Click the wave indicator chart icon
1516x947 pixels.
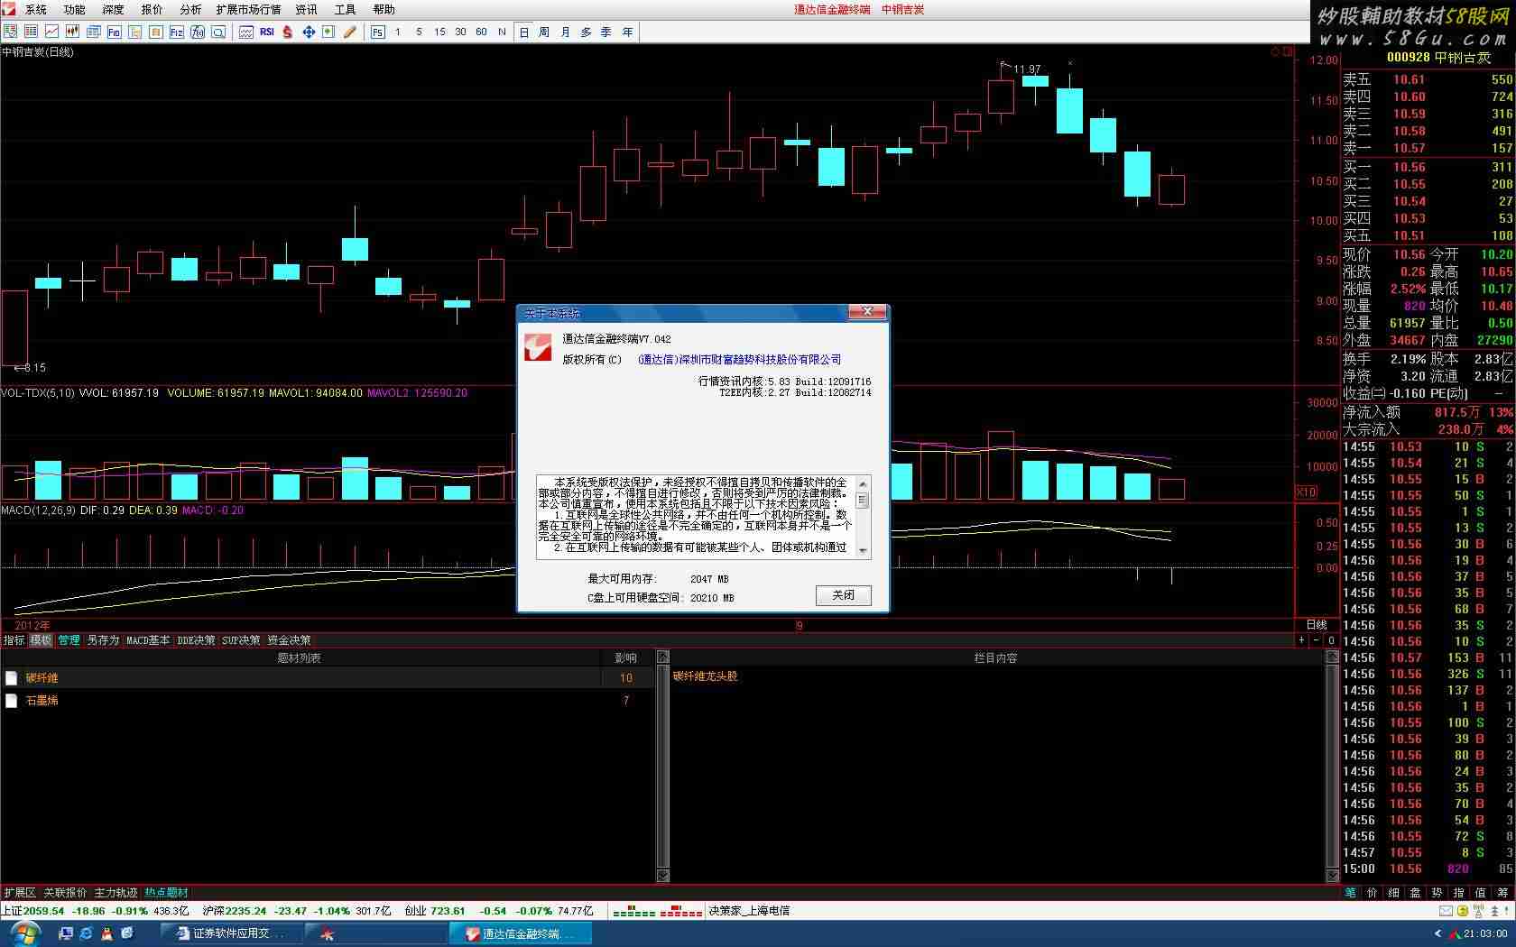245,32
